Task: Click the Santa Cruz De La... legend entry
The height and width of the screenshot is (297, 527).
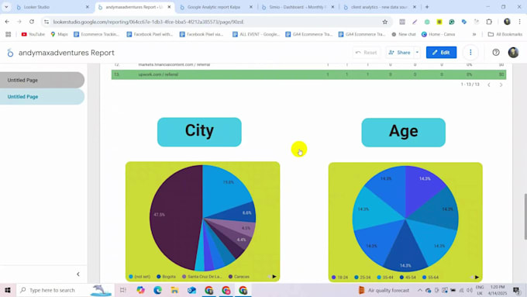Action: click(x=202, y=277)
